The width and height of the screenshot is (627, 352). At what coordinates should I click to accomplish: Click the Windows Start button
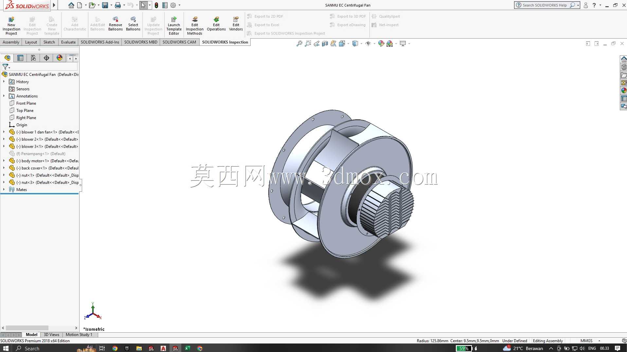(x=6, y=348)
